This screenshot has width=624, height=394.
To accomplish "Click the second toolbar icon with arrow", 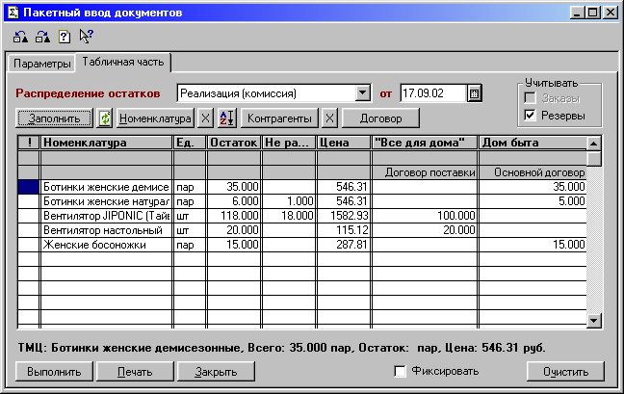I will tap(41, 37).
